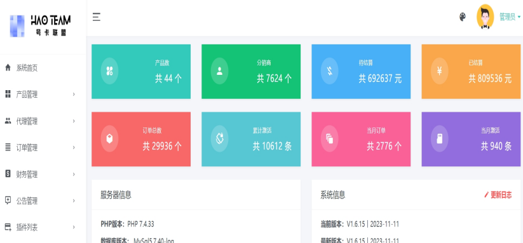Click the 代理管理 people icon

pyautogui.click(x=8, y=121)
